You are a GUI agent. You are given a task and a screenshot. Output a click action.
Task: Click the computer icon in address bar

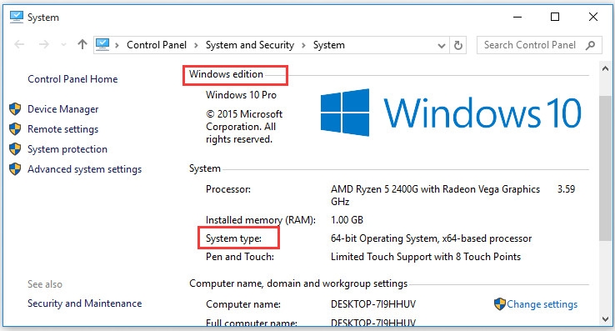pos(102,44)
